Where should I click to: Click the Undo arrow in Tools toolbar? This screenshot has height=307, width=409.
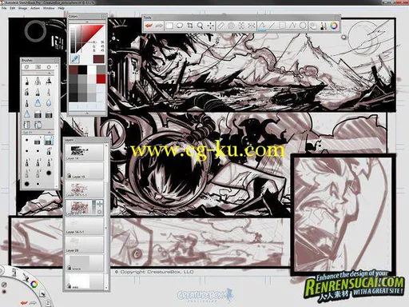tap(149, 26)
